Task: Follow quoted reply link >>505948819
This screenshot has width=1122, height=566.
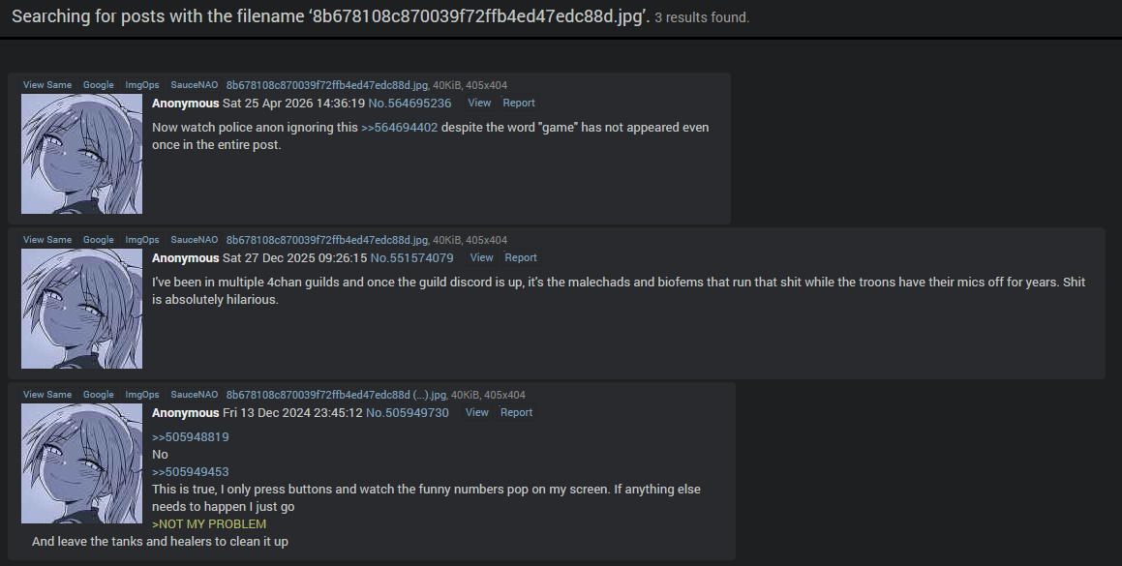Action: click(191, 437)
